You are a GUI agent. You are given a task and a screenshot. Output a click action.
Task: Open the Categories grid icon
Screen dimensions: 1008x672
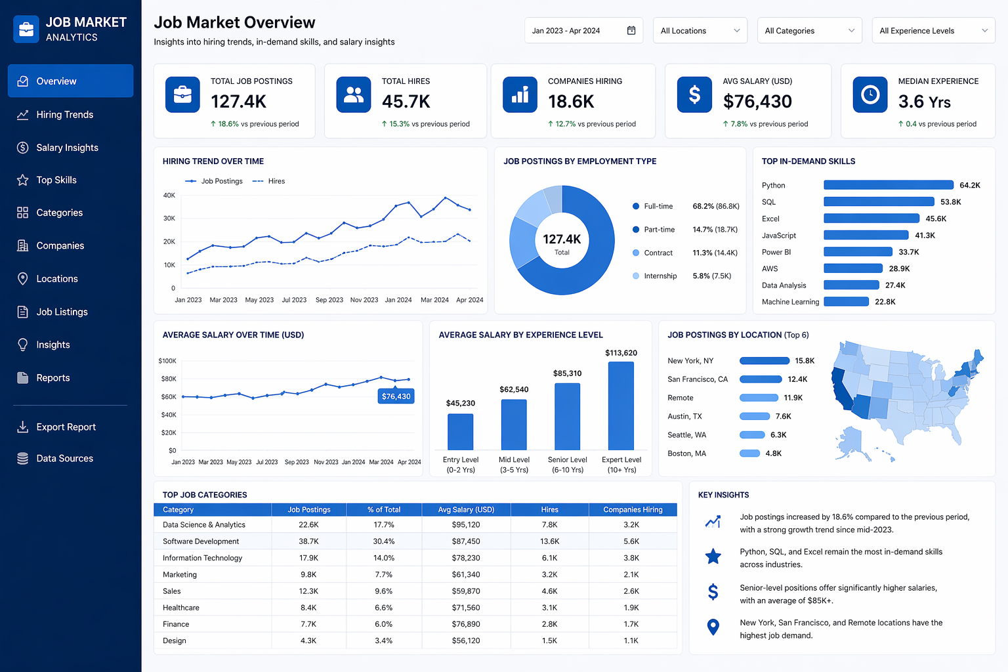(22, 213)
